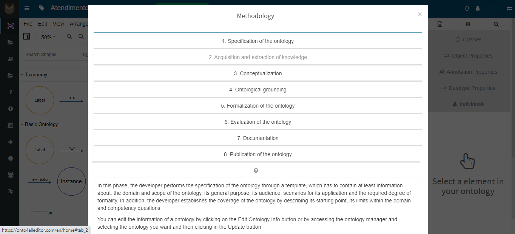Click the institution building icon in the left sidebar
Viewport: 515px width, 234px height.
tap(10, 125)
